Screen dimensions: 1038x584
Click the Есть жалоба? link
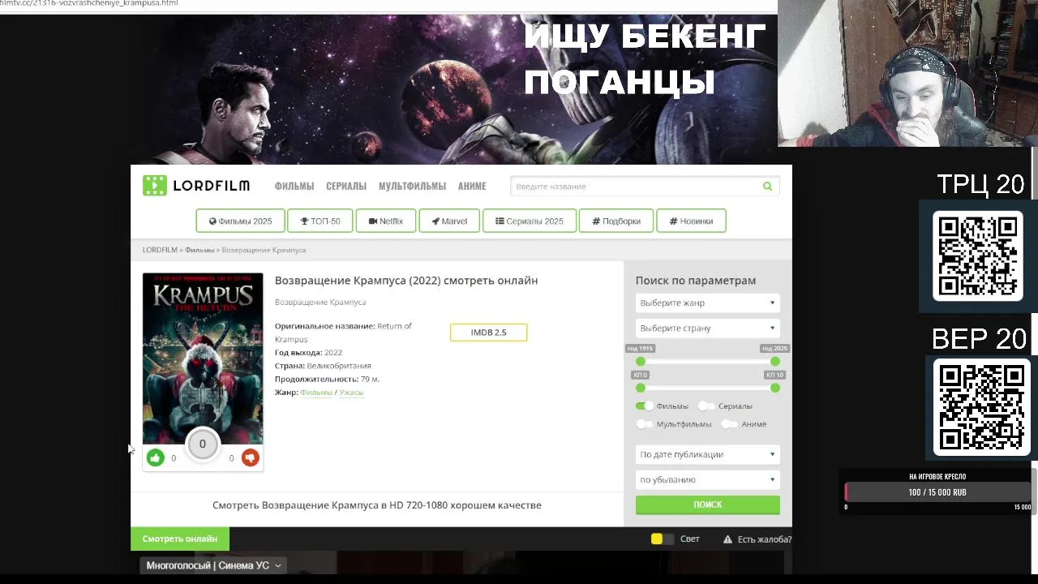(765, 539)
